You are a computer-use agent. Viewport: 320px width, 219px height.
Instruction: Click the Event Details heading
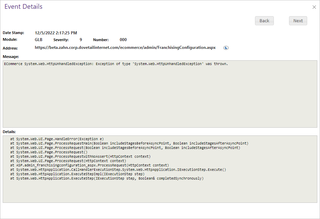pyautogui.click(x=23, y=7)
